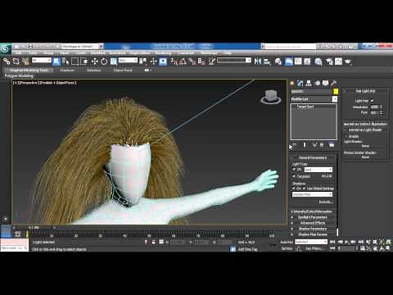This screenshot has width=393, height=295.
Task: Click the Unlink Selection tool
Action: click(x=16, y=61)
